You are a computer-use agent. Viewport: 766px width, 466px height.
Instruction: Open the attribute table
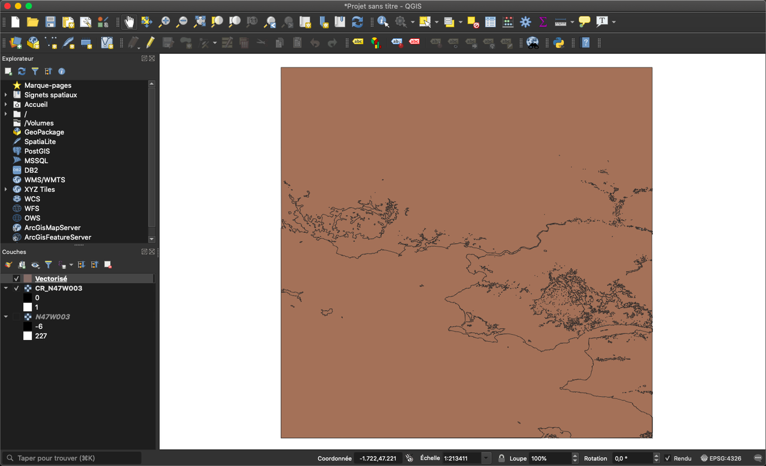click(x=490, y=22)
